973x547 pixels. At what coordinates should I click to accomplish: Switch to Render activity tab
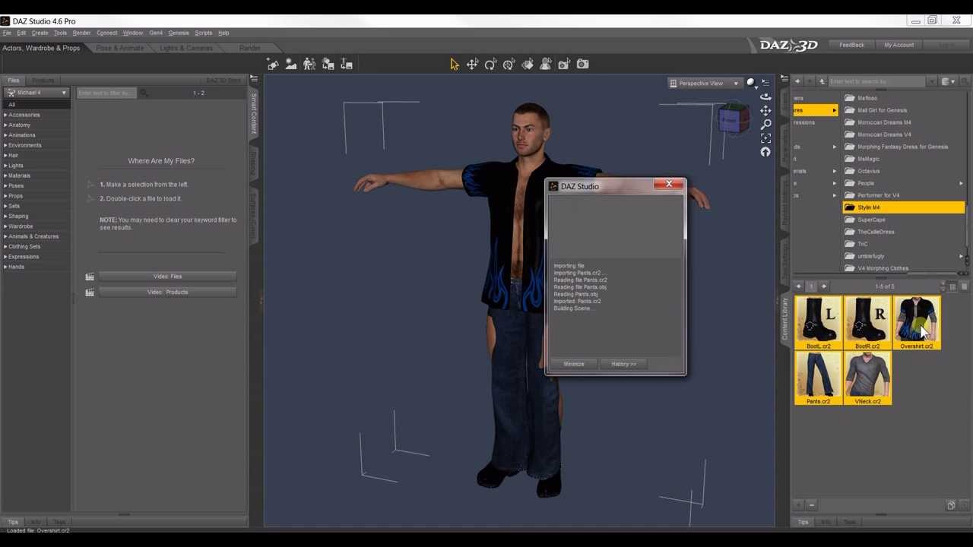pyautogui.click(x=249, y=48)
